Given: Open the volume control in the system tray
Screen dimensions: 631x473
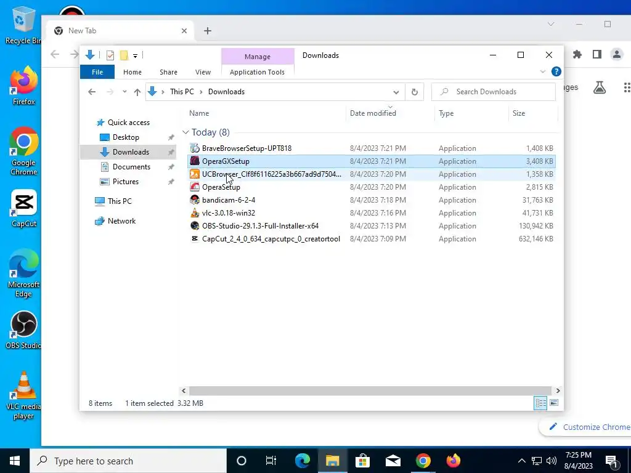Looking at the screenshot, I should [552, 461].
